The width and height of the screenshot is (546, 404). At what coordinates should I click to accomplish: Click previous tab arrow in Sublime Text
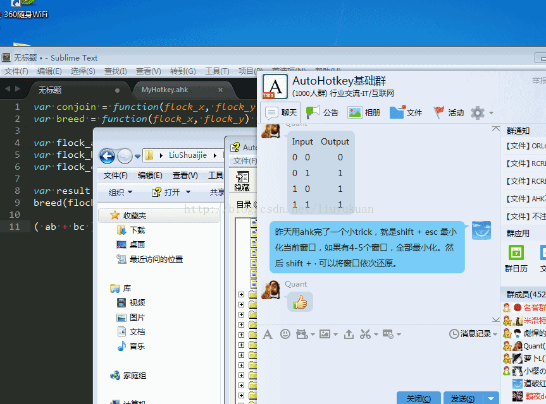tap(8, 89)
